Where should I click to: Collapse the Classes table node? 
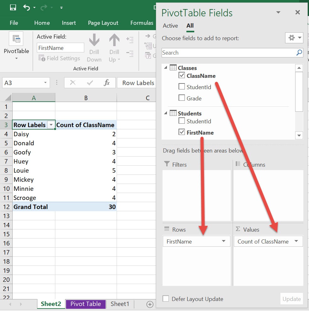(x=166, y=68)
